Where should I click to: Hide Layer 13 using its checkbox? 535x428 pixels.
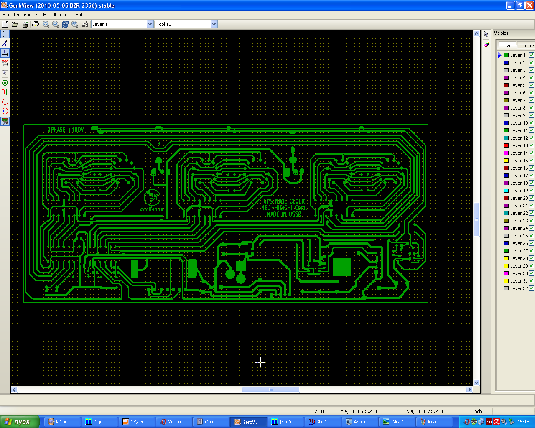click(531, 145)
